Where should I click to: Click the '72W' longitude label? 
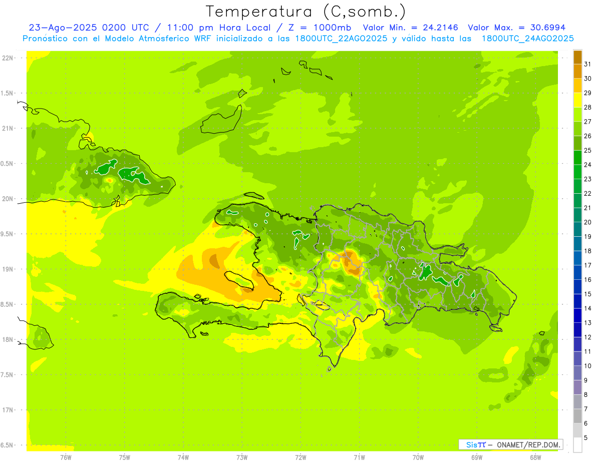(x=300, y=457)
